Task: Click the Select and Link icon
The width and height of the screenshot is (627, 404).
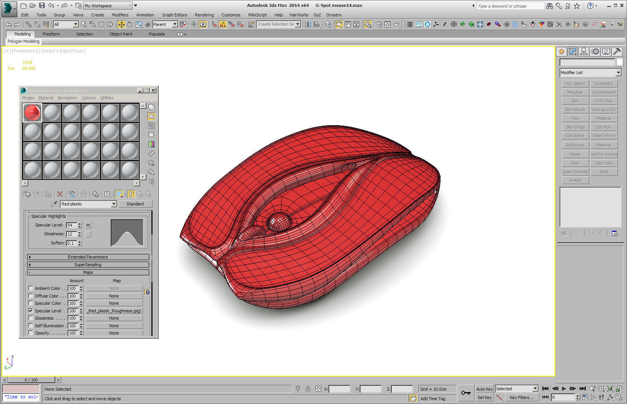Action: coord(29,24)
